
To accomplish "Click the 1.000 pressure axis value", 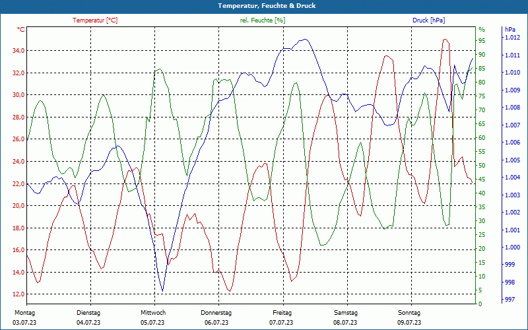I will pos(512,247).
